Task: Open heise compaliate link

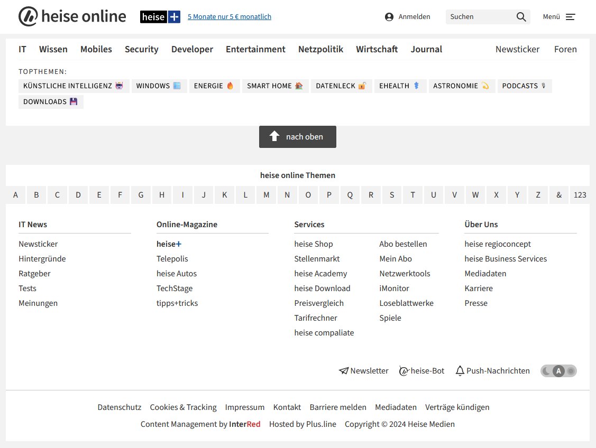Action: 324,333
